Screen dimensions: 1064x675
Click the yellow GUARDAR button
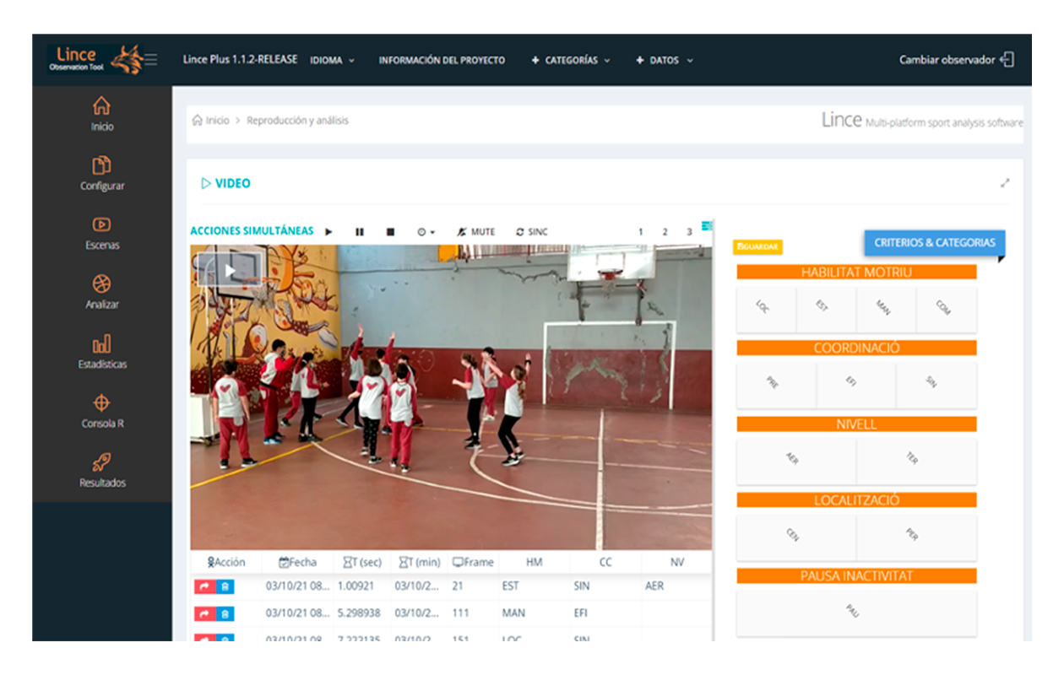(757, 247)
